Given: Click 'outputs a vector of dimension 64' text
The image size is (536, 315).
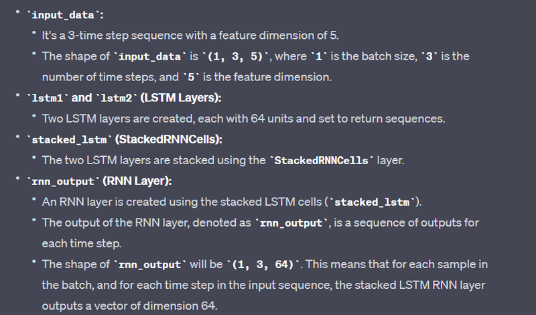Looking at the screenshot, I should 129,306.
